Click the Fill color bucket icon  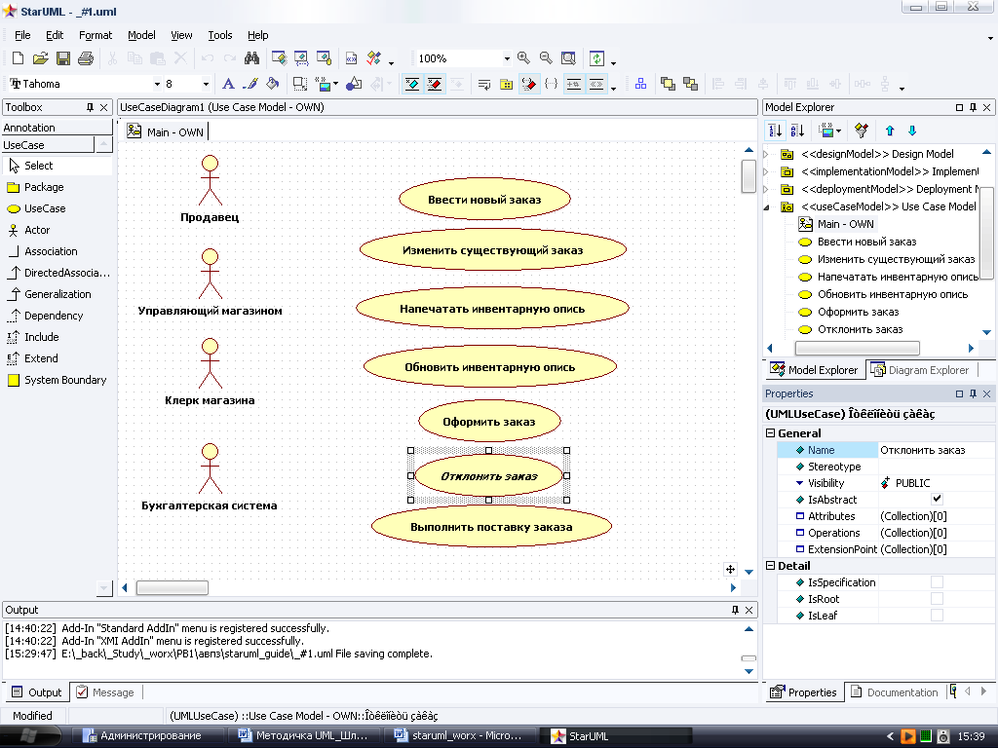[273, 84]
